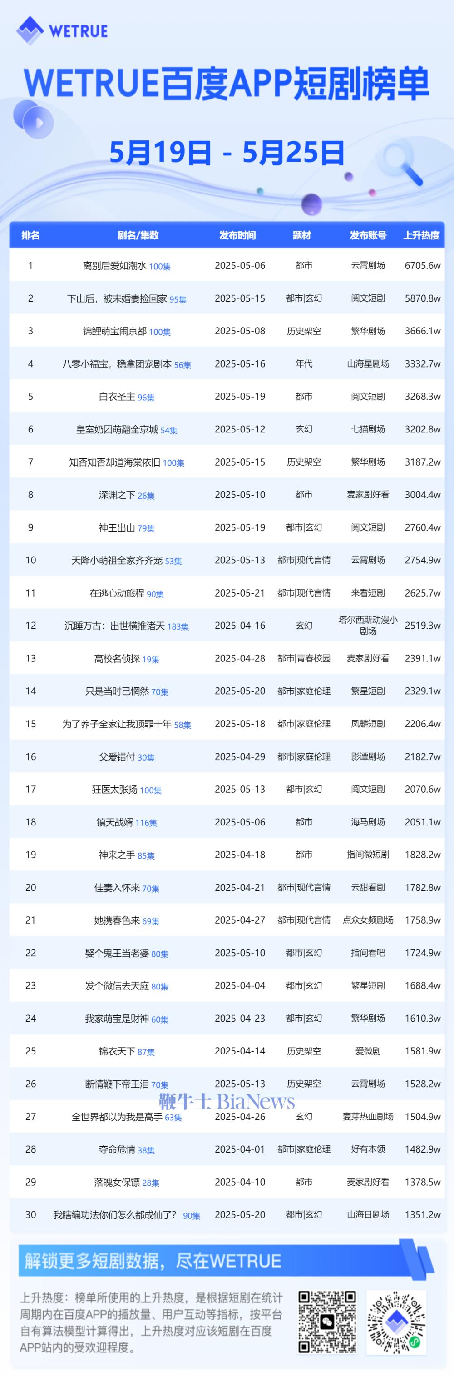The width and height of the screenshot is (454, 1377).
Task: Click the date 2025-04-01
Action: point(240,1149)
